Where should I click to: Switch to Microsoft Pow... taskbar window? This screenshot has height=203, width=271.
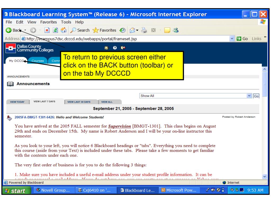179,190
